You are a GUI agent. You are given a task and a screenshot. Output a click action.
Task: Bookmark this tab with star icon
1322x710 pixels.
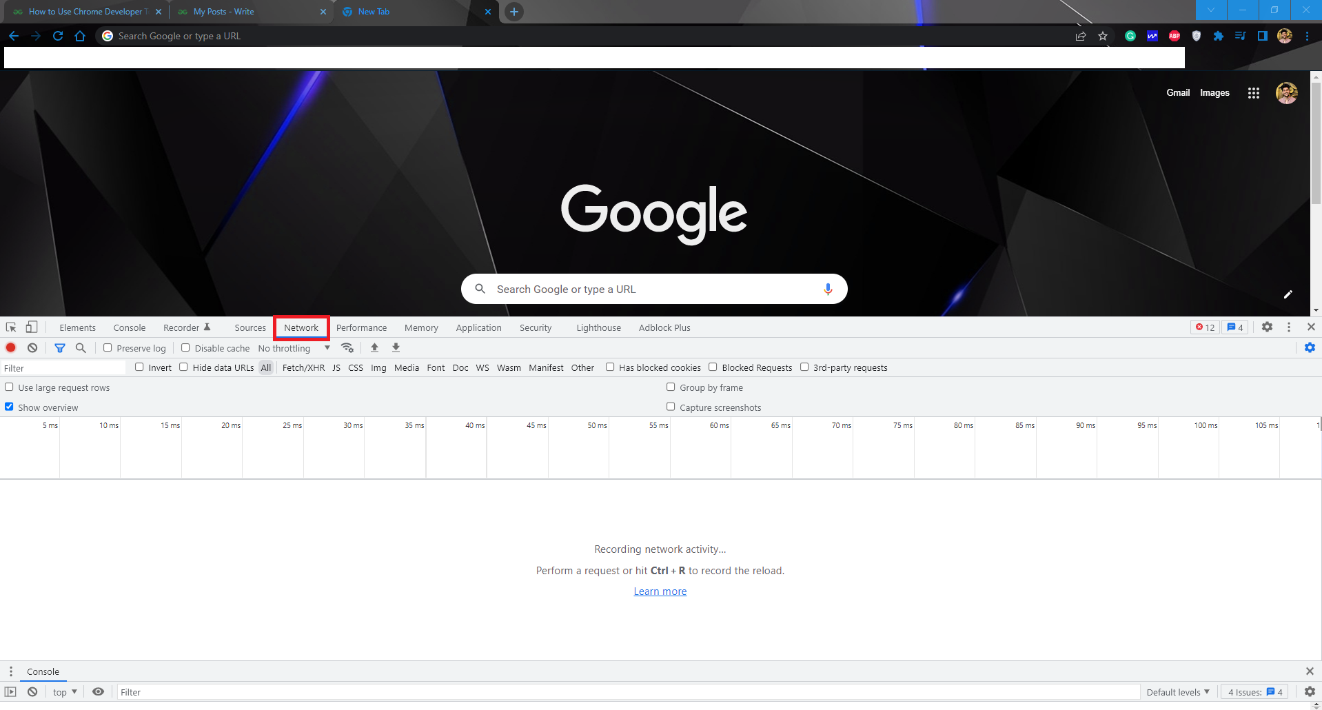(x=1103, y=36)
